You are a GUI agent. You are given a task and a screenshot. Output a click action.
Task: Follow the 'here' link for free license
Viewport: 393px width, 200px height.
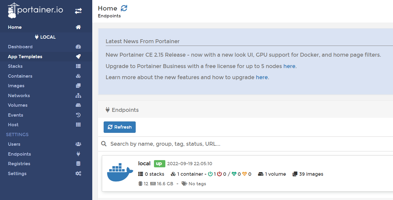coord(289,66)
